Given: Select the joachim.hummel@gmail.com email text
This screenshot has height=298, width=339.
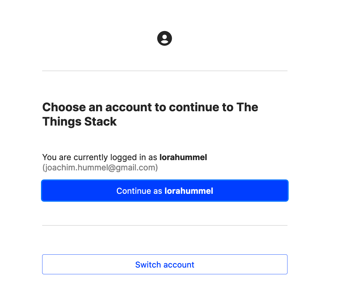Looking at the screenshot, I should tap(100, 168).
